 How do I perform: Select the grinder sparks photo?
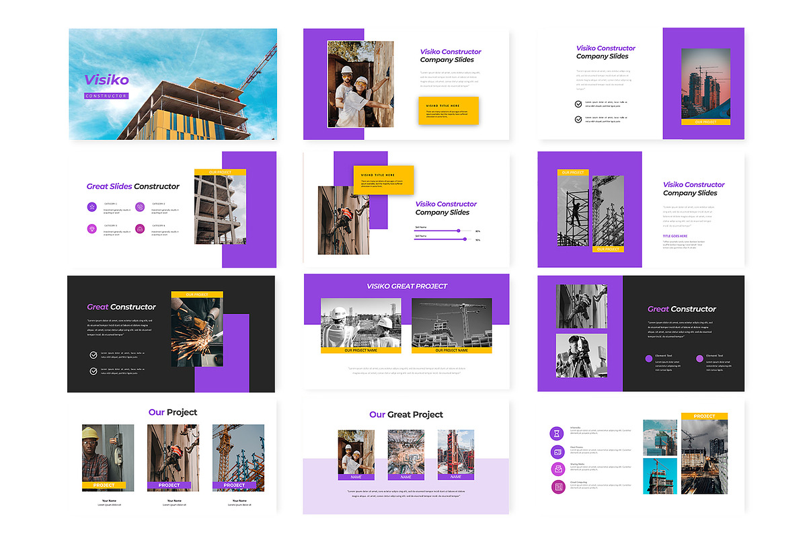coord(196,332)
